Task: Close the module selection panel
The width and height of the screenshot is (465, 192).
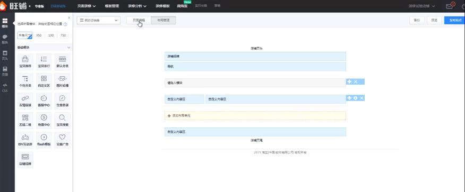Action: click(69, 18)
